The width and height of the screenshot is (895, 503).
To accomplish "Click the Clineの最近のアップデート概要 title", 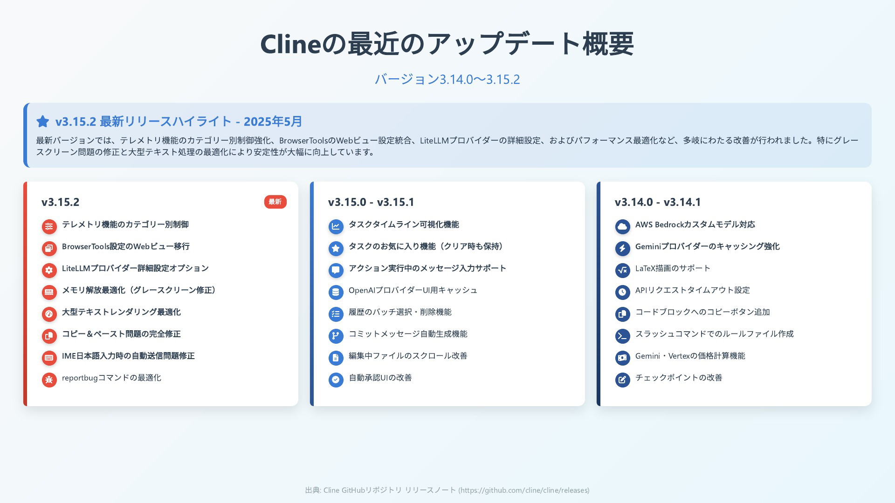I will [447, 44].
